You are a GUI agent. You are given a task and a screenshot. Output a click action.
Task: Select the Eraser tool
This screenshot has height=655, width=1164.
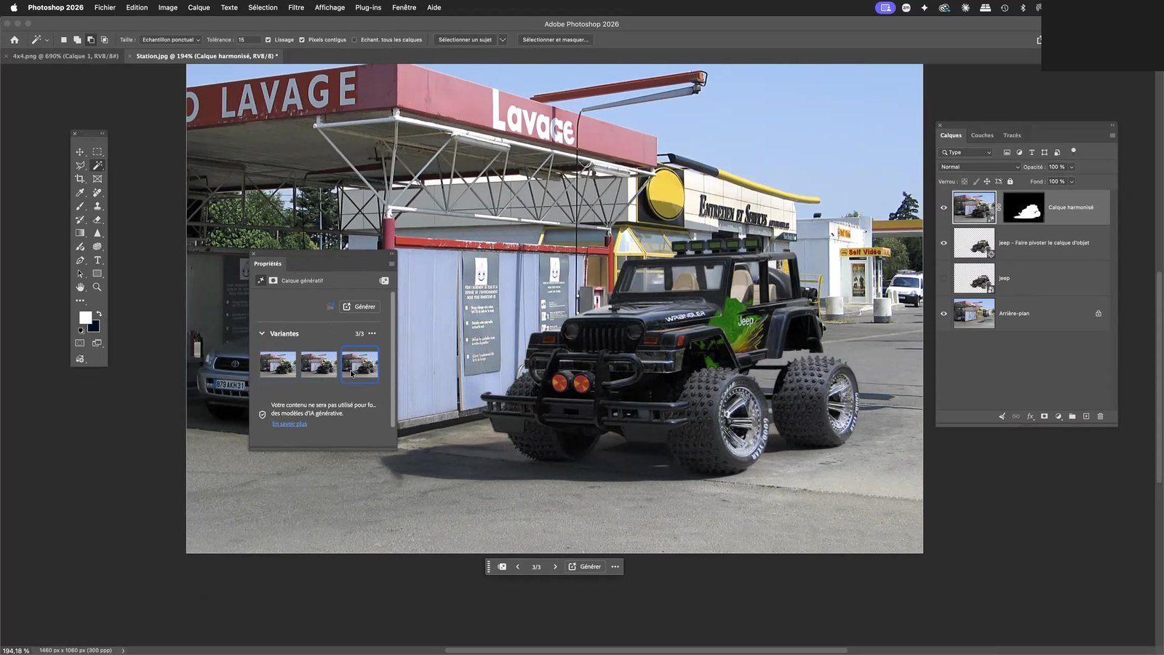pos(97,220)
